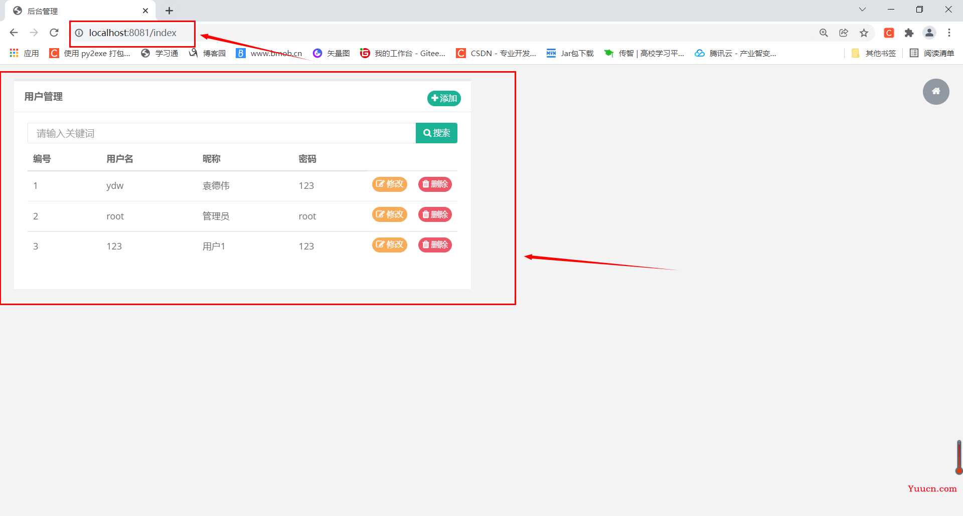Open CSDN - 专业开发 bookmark
The height and width of the screenshot is (516, 963).
(x=496, y=53)
